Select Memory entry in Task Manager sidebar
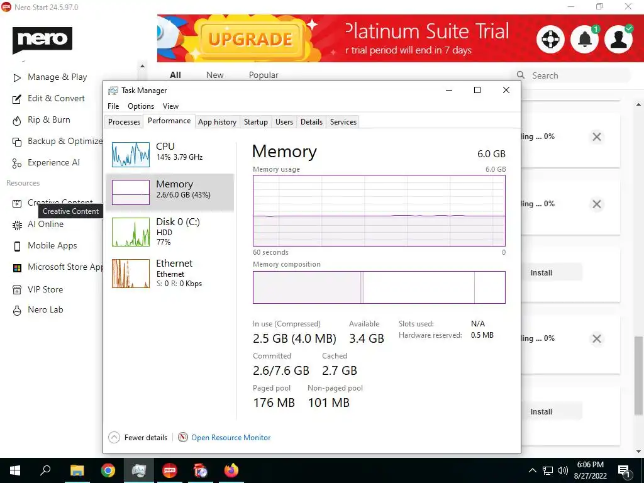644x483 pixels. (x=170, y=192)
